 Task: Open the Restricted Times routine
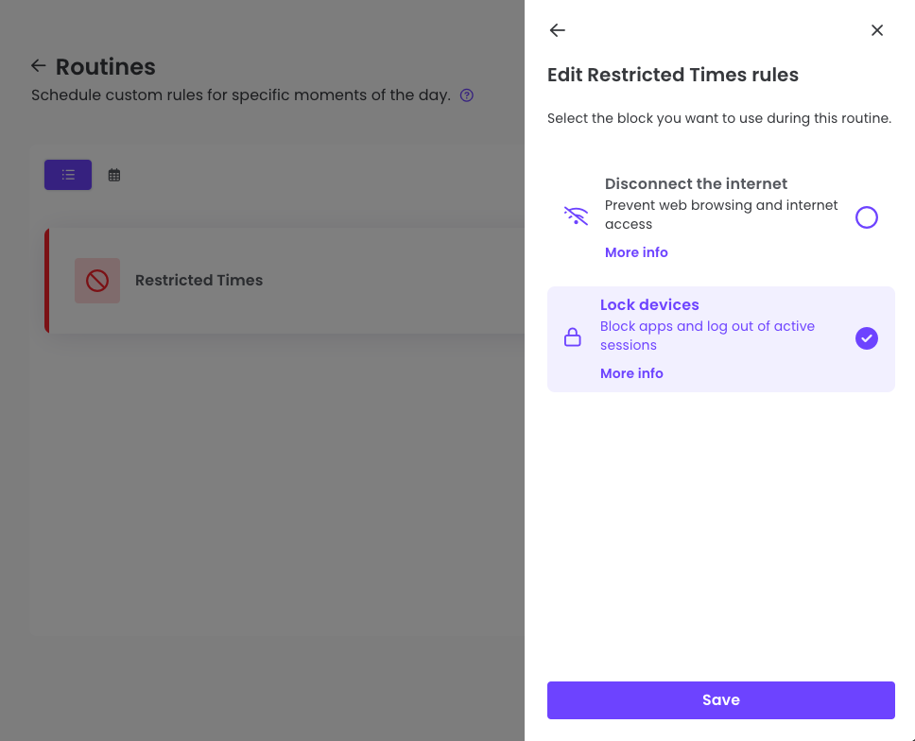[x=284, y=280]
